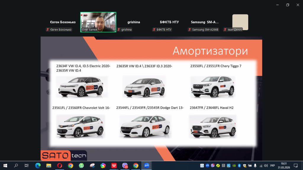Open the Wi-Fi network tray icon
Screen dimensions: 303x170
260,166
